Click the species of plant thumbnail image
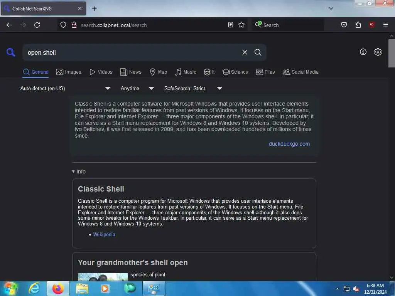Image resolution: width=395 pixels, height=296 pixels. (103, 277)
